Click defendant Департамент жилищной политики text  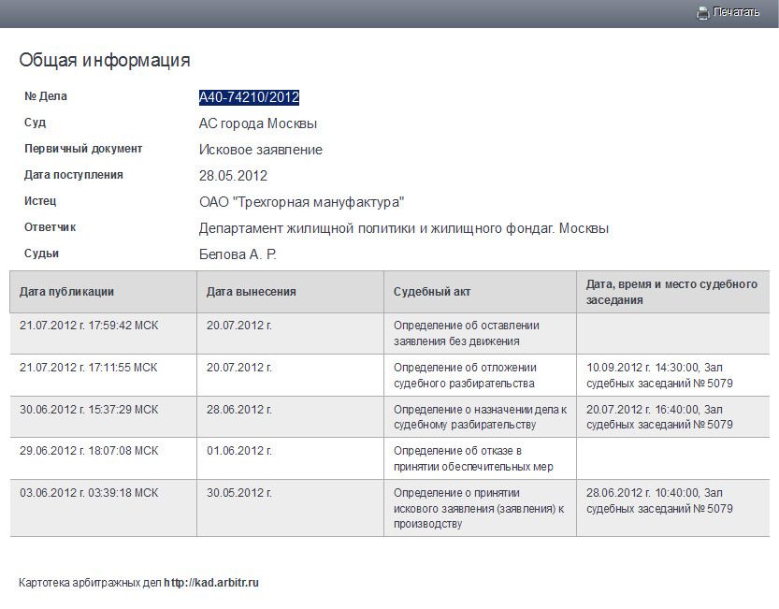(403, 228)
